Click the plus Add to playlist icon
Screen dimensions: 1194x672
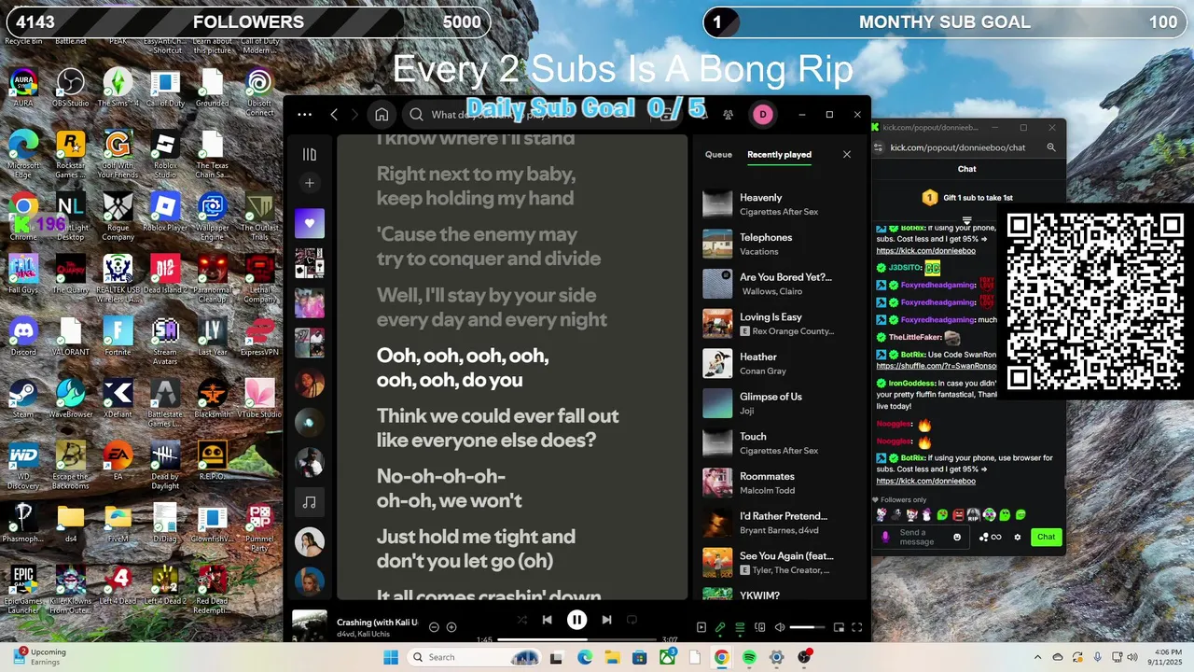click(x=451, y=627)
